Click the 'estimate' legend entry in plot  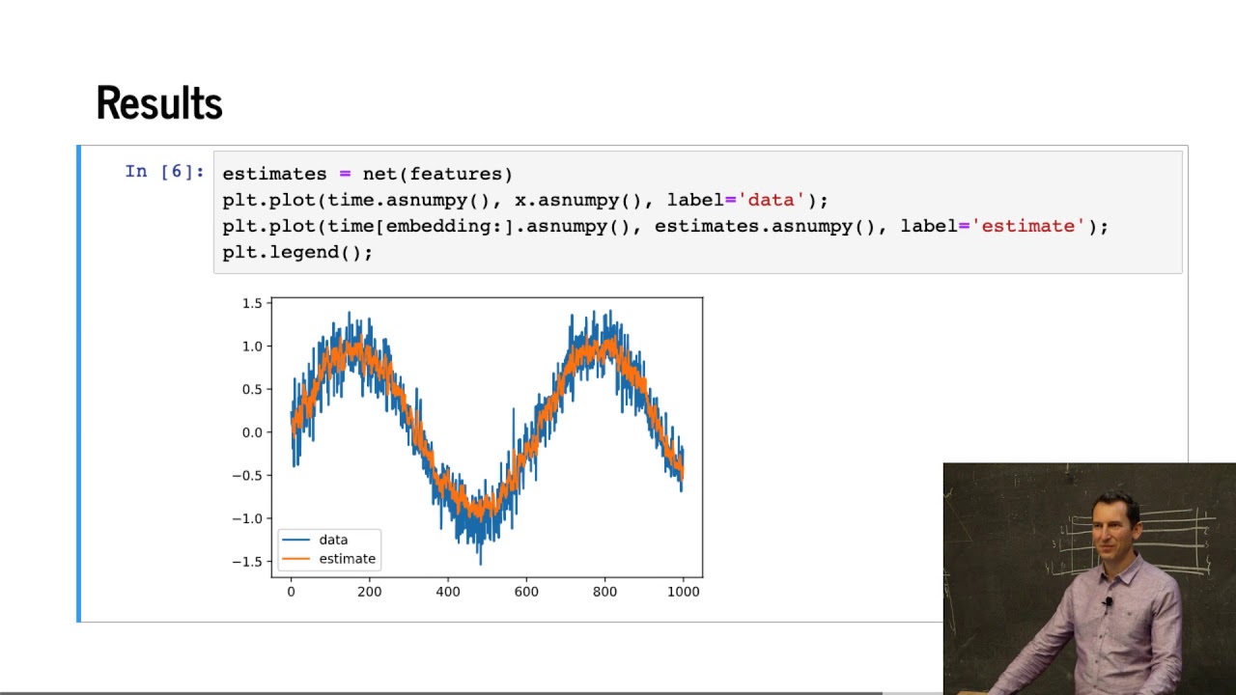click(347, 559)
